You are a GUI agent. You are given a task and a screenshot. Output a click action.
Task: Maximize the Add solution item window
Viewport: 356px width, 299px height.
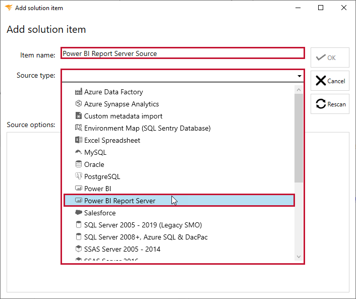[x=321, y=8]
